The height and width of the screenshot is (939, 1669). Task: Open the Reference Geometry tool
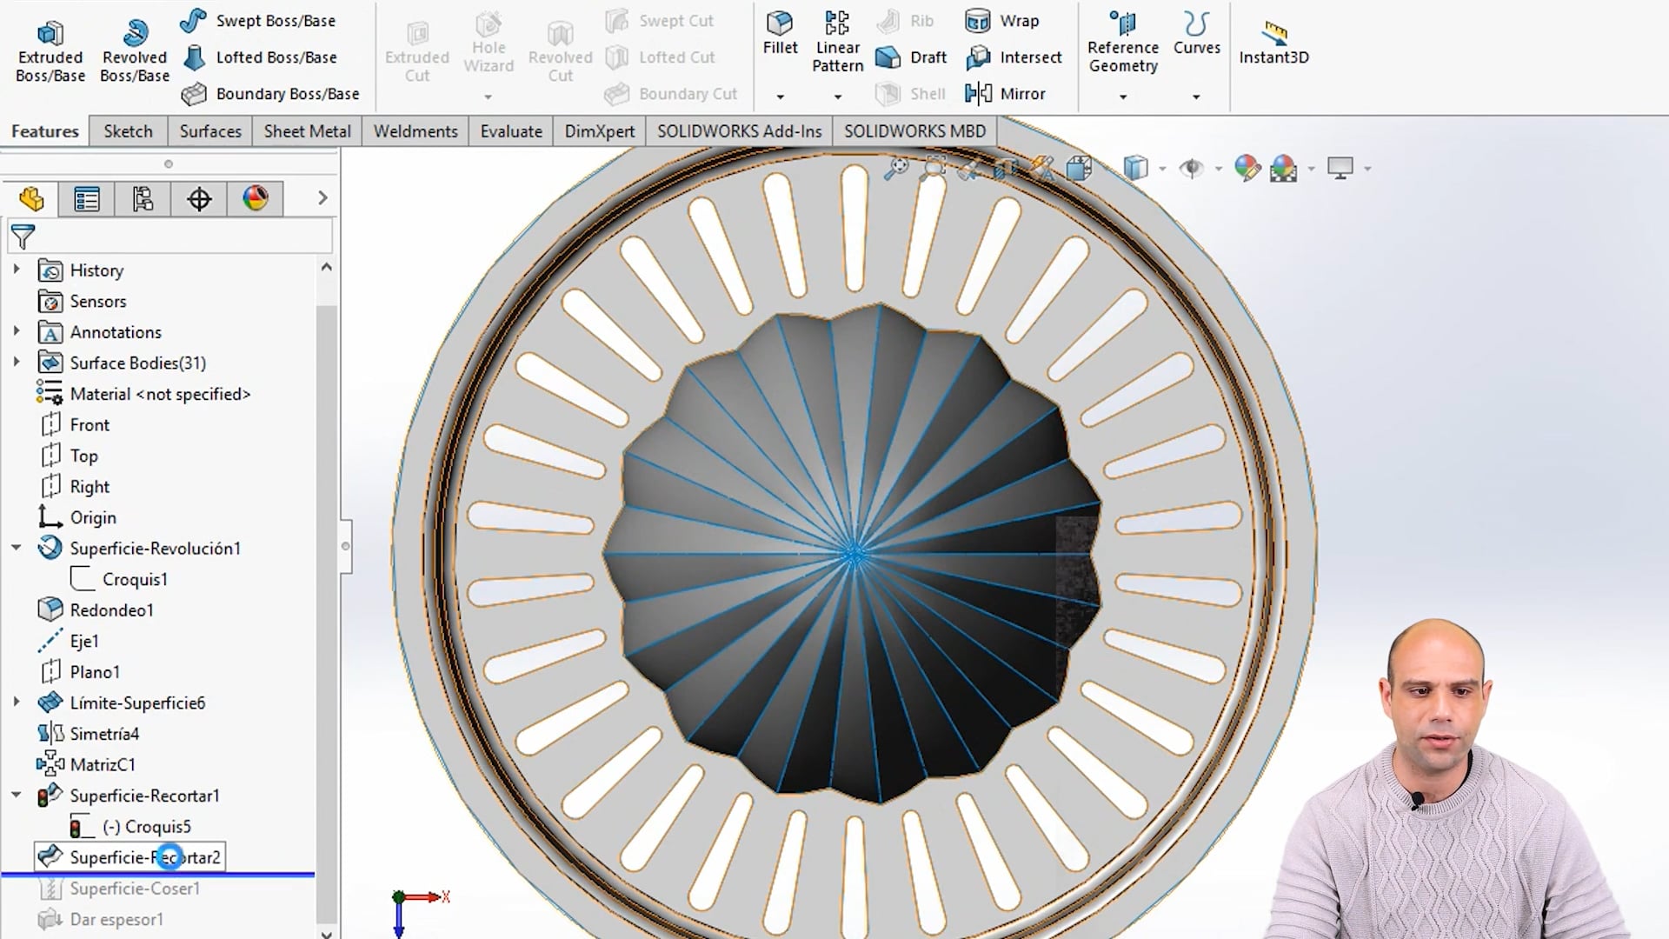point(1122,42)
